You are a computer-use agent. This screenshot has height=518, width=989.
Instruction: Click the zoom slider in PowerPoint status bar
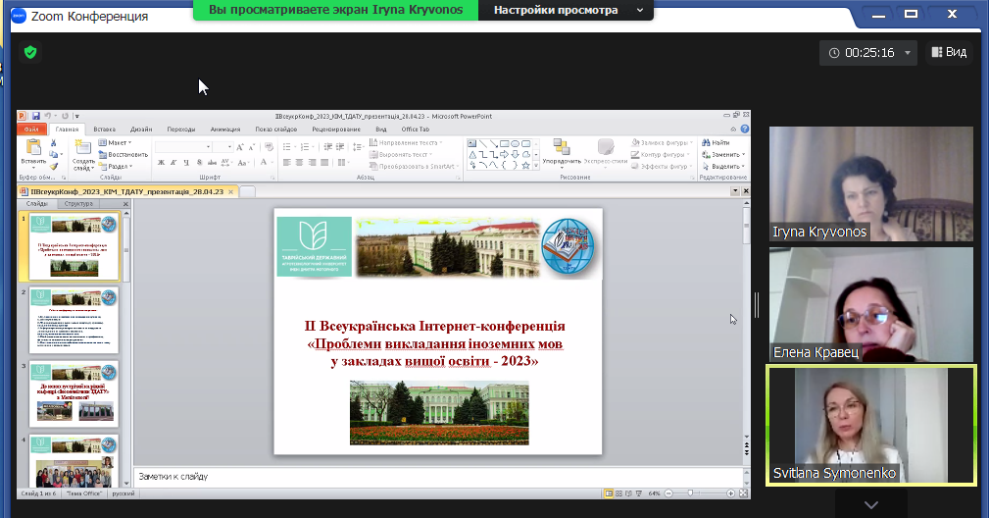point(691,492)
